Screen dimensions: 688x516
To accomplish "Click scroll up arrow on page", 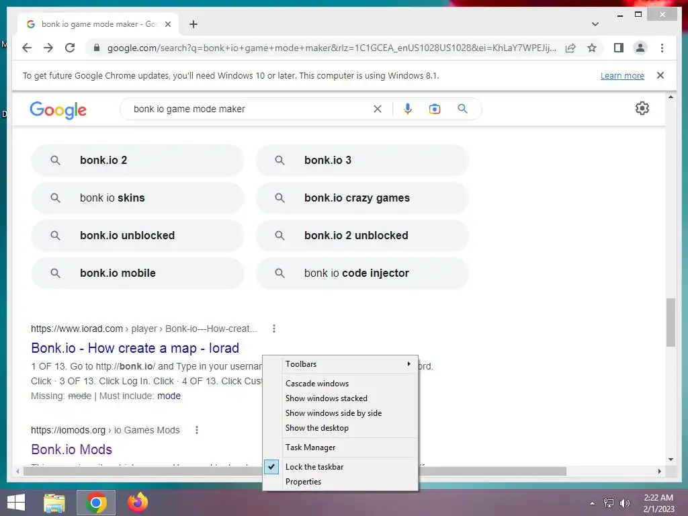I will (x=671, y=97).
